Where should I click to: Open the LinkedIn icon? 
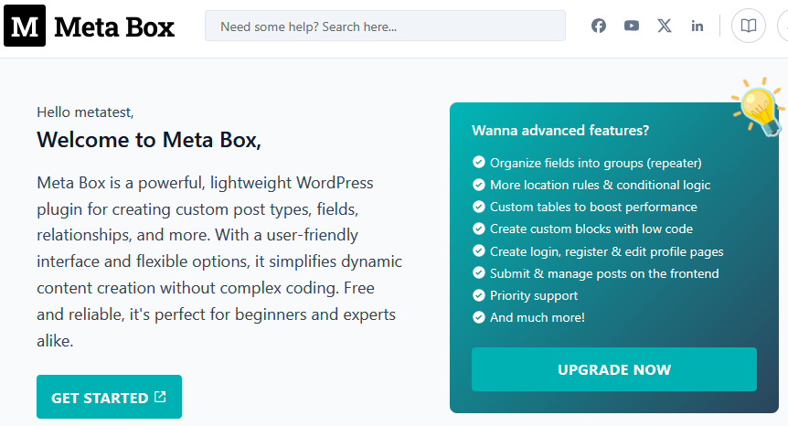(x=697, y=26)
